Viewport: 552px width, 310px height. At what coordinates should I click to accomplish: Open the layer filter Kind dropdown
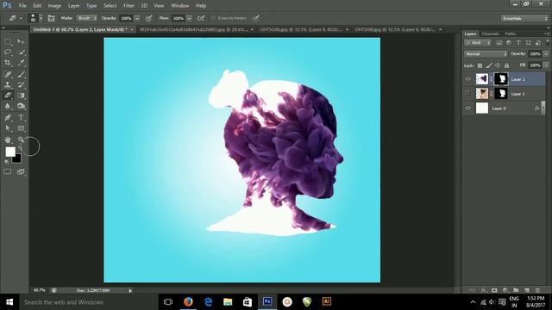pyautogui.click(x=478, y=42)
